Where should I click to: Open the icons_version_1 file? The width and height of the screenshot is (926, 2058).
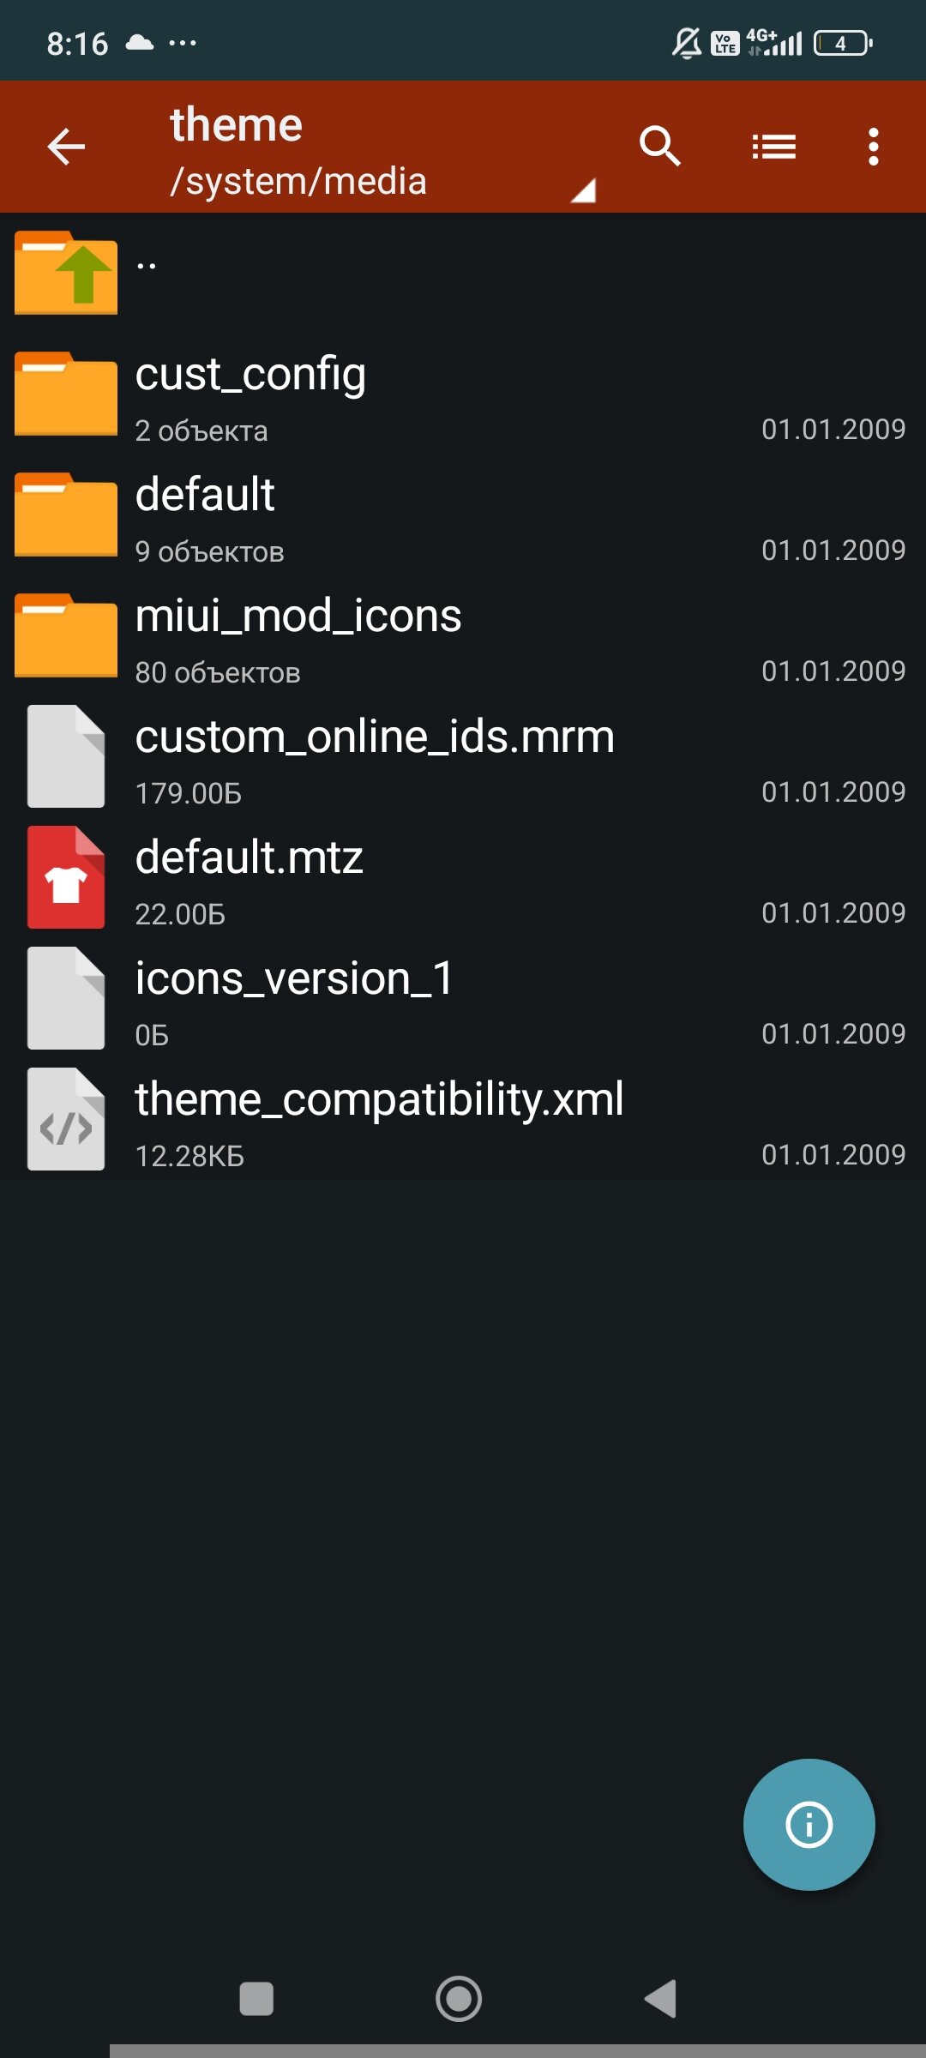pyautogui.click(x=463, y=998)
